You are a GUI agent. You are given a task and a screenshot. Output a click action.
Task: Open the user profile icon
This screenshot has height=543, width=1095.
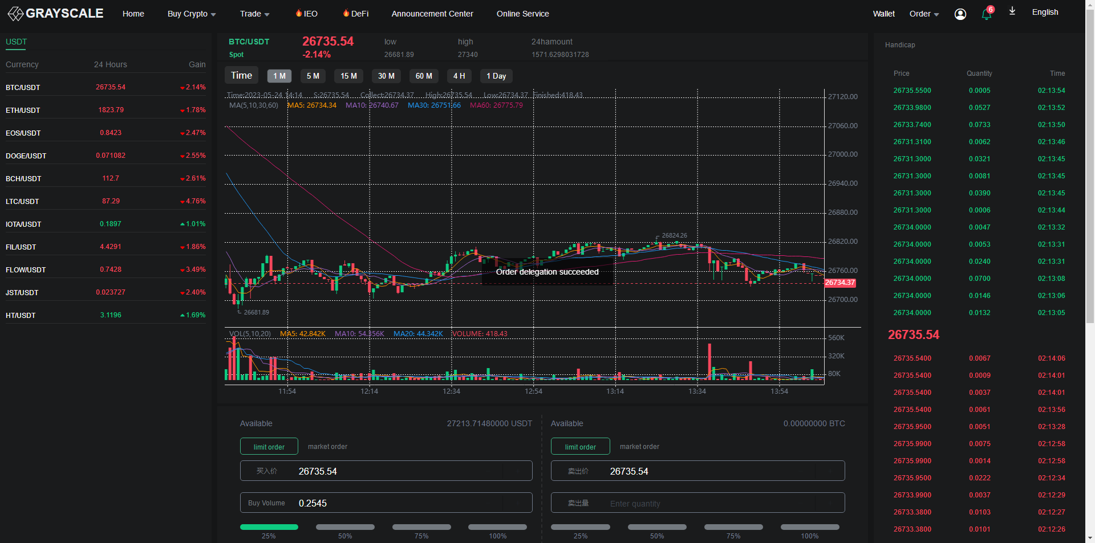click(x=960, y=14)
